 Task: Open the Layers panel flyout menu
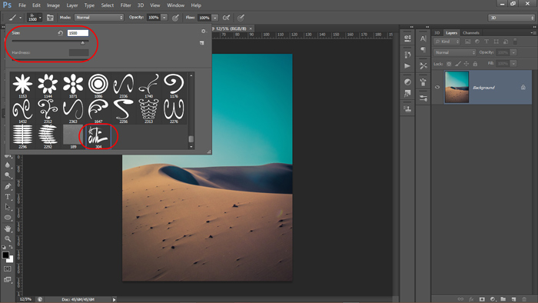point(533,33)
